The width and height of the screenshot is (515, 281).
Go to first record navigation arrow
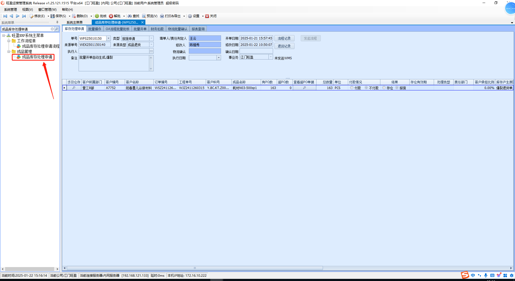[5, 16]
